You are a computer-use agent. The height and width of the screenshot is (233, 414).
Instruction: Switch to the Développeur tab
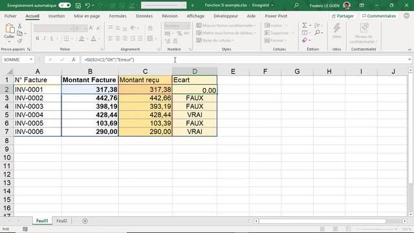click(226, 16)
